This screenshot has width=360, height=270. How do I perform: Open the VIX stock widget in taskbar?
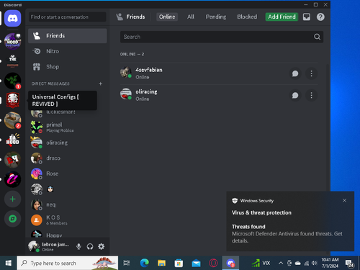(x=261, y=264)
